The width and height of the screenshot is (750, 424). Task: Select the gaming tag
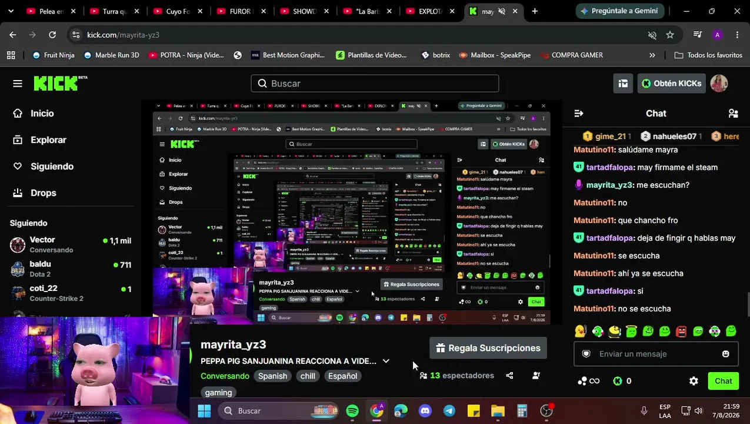218,392
